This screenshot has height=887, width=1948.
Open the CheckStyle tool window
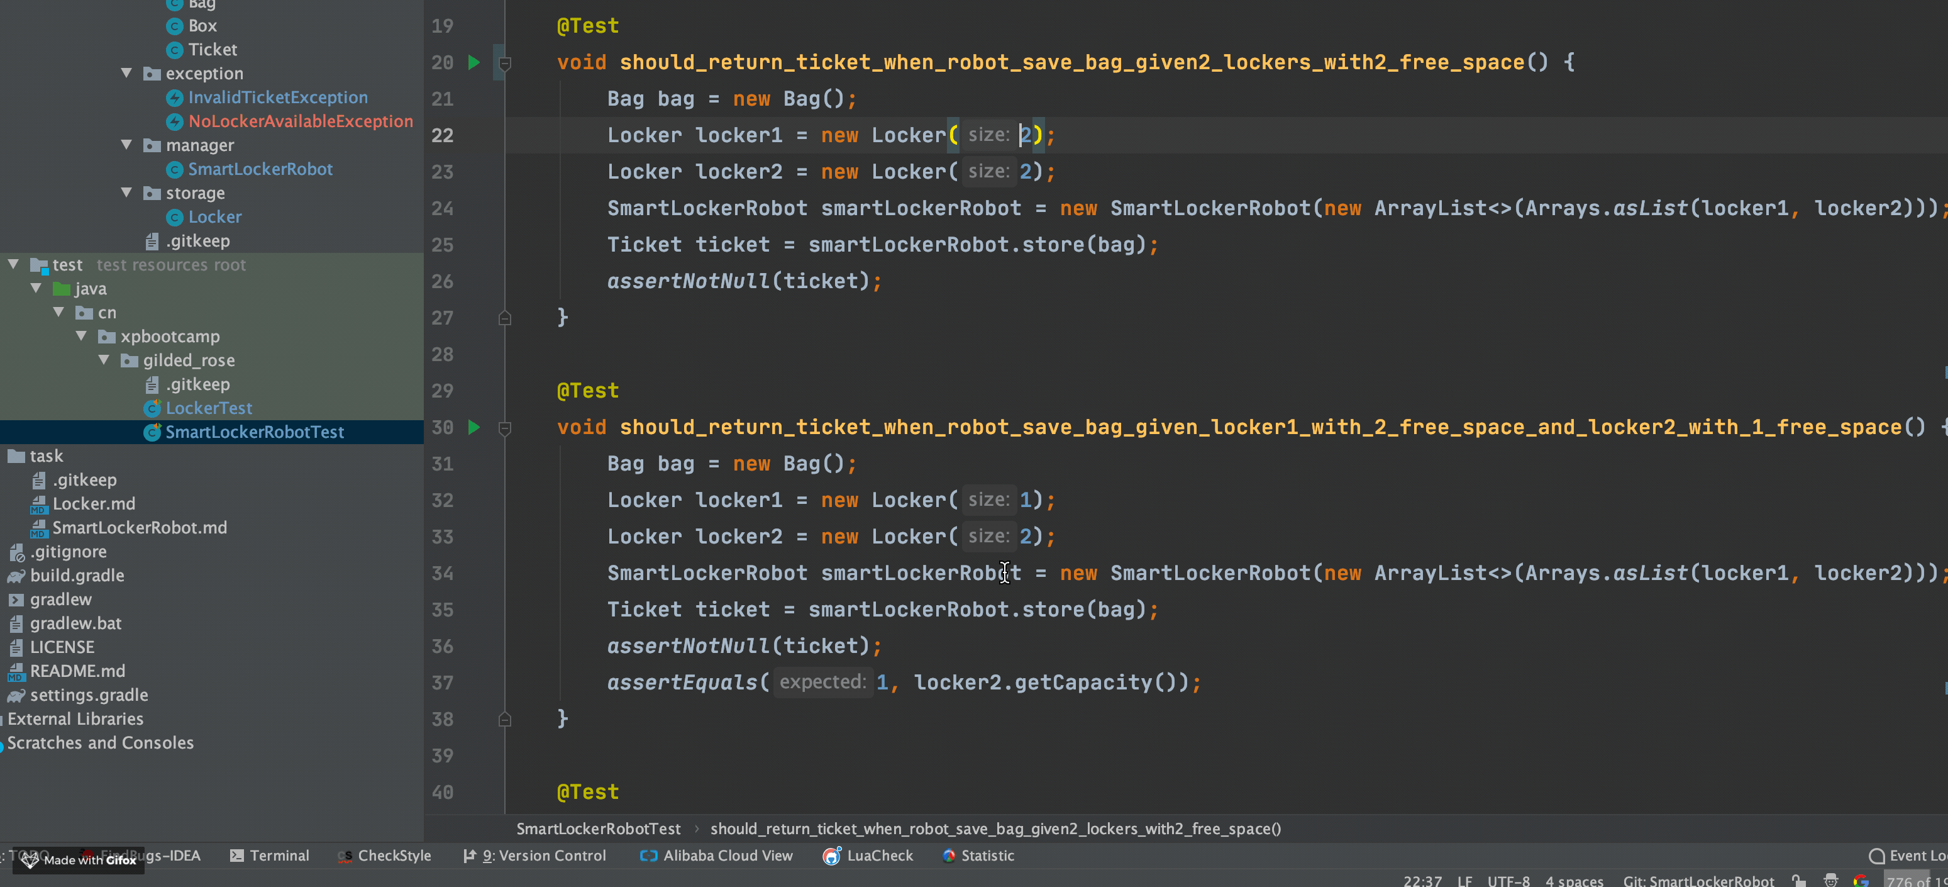(385, 855)
